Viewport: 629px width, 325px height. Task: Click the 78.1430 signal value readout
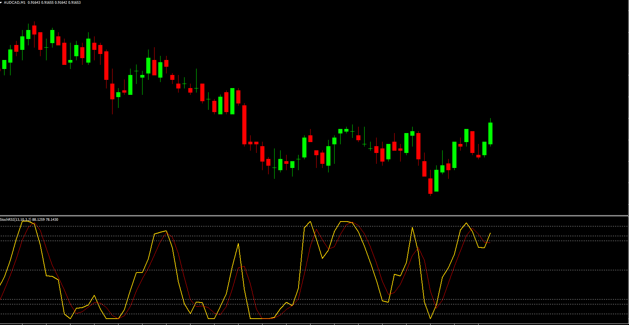52,220
